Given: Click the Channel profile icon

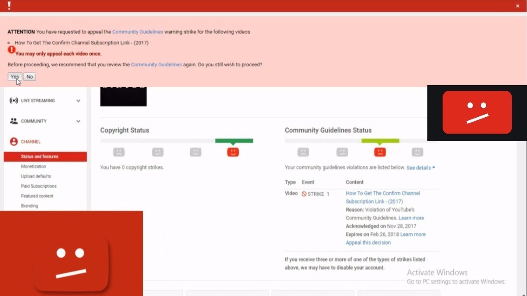Looking at the screenshot, I should [14, 142].
